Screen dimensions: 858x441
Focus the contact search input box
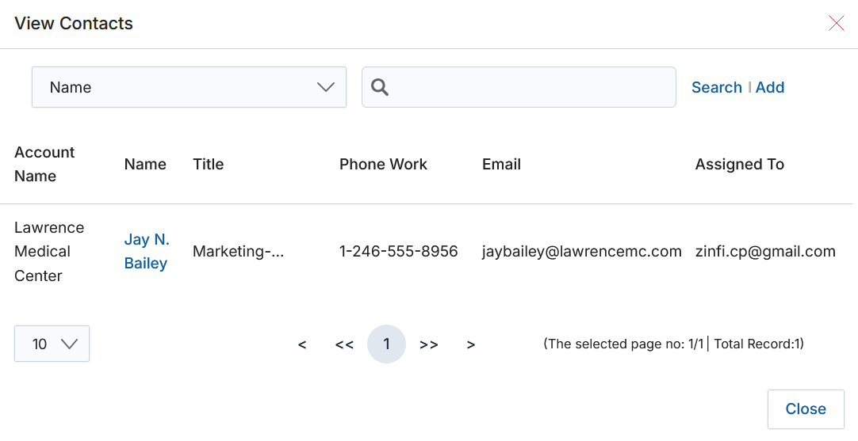519,87
